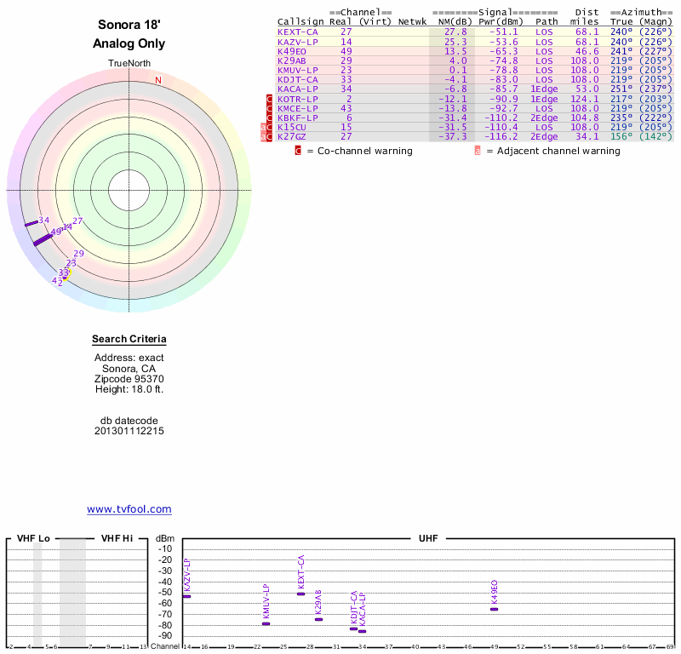The image size is (681, 654).
Task: Click the co-channel warning icon beside KMCE-LP
Action: click(270, 108)
